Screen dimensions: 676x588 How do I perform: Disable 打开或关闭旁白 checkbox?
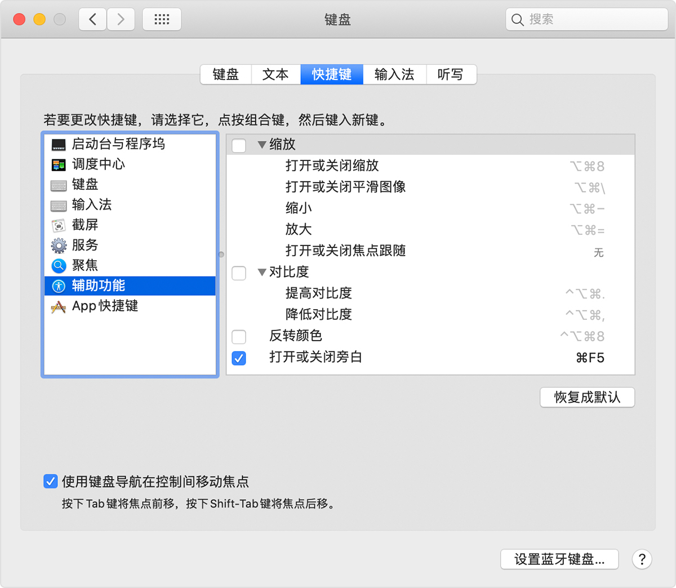point(238,358)
